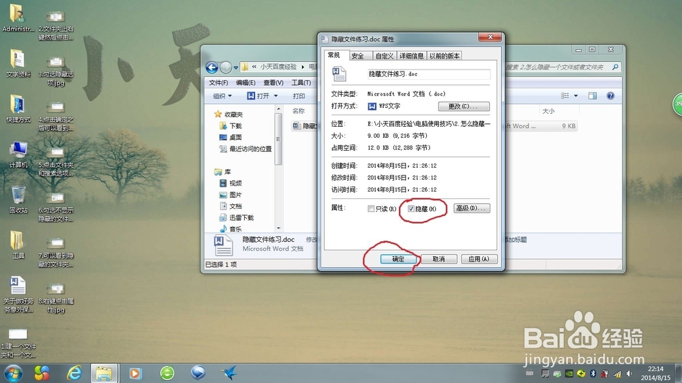The width and height of the screenshot is (682, 383).
Task: Expand the view options dropdown arrow
Action: (x=576, y=95)
